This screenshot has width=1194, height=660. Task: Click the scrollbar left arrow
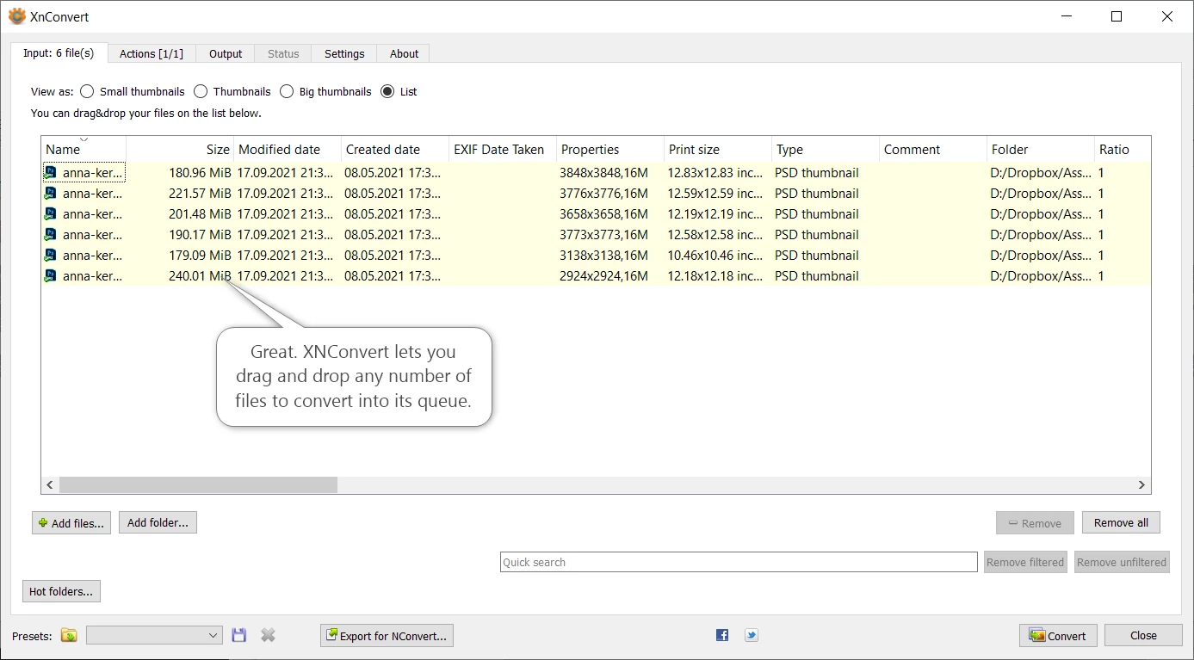(x=50, y=485)
